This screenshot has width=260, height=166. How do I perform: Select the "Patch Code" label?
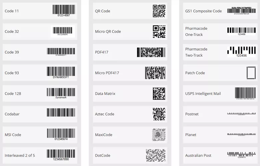click(195, 73)
